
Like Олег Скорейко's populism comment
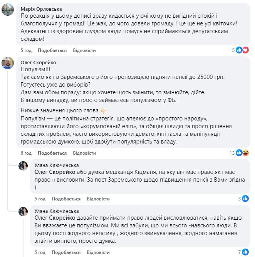pos(52,153)
